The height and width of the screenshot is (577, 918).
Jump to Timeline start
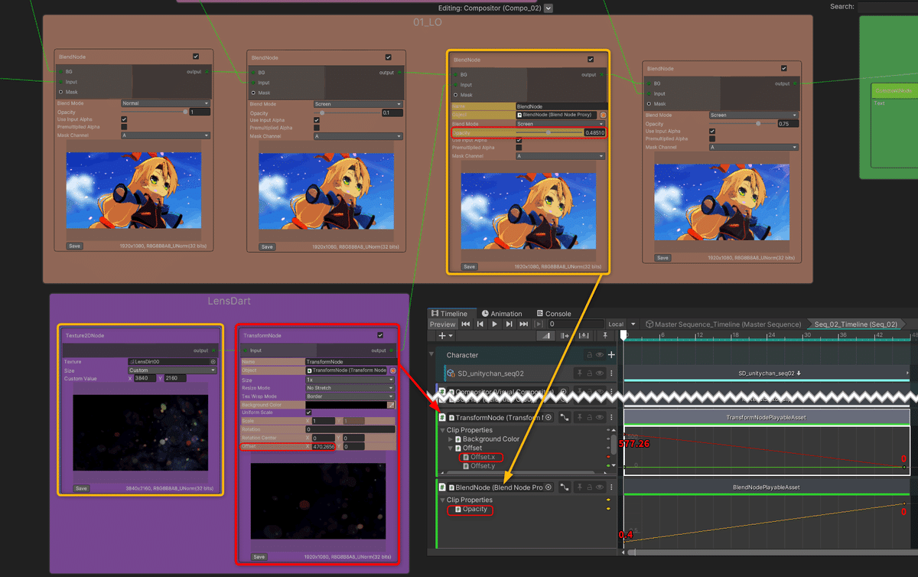(465, 324)
